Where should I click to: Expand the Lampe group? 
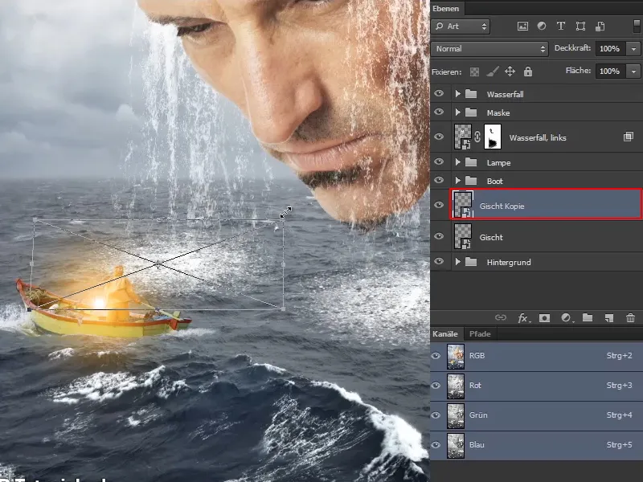[457, 162]
